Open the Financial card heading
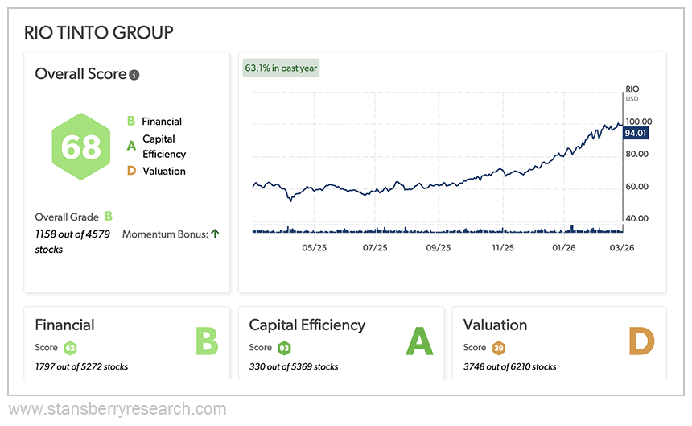 (64, 325)
